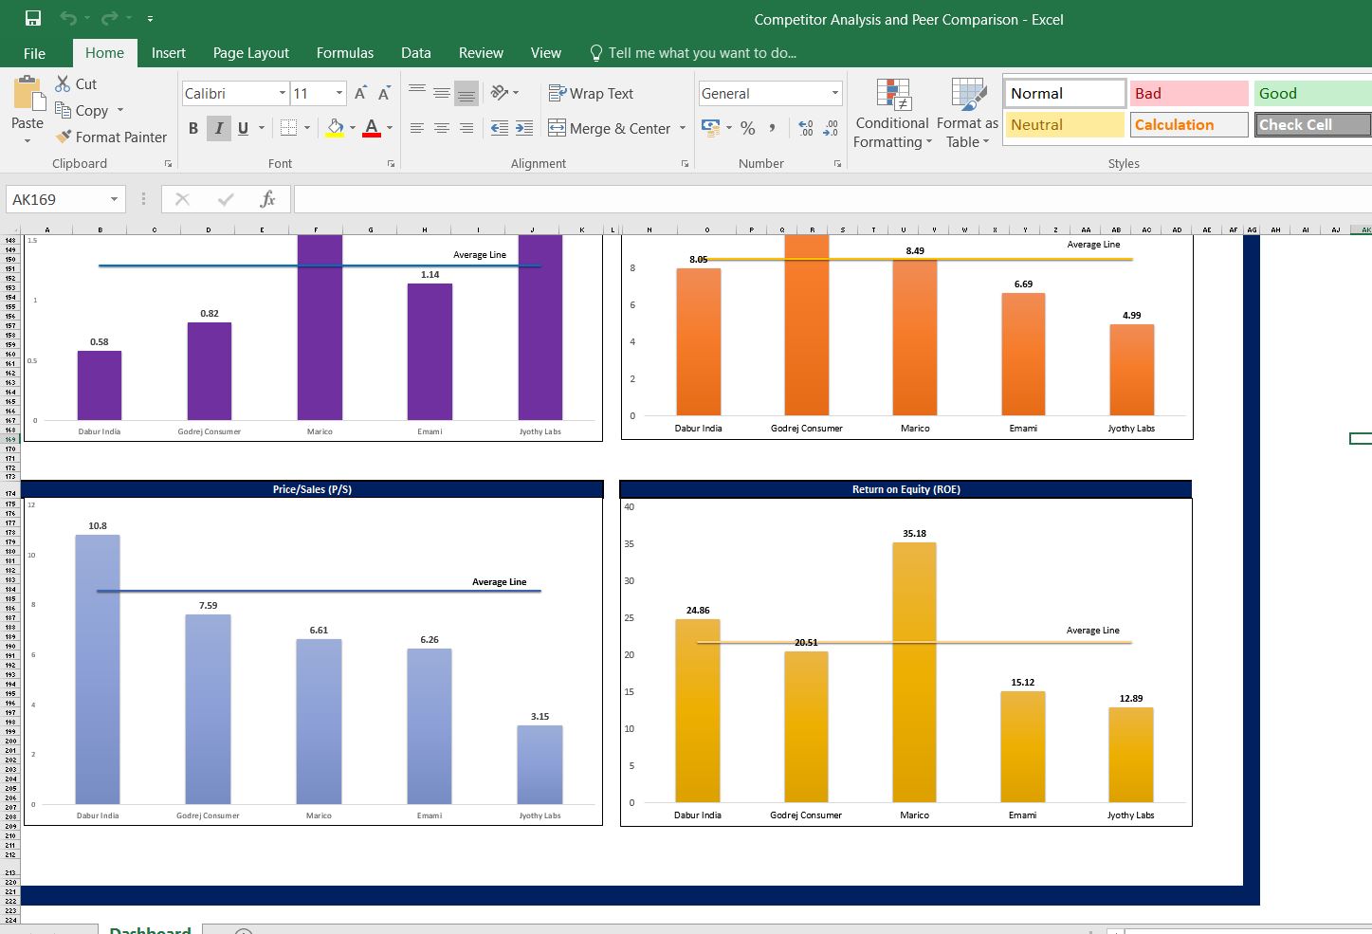Screen dimensions: 1372x934
Task: Open the Formulas ribbon tab
Action: pyautogui.click(x=345, y=53)
